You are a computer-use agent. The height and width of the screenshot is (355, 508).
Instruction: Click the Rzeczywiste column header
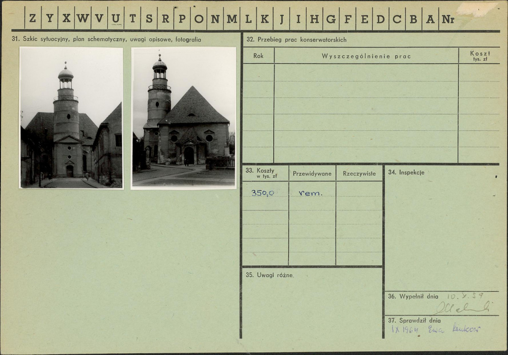[359, 173]
